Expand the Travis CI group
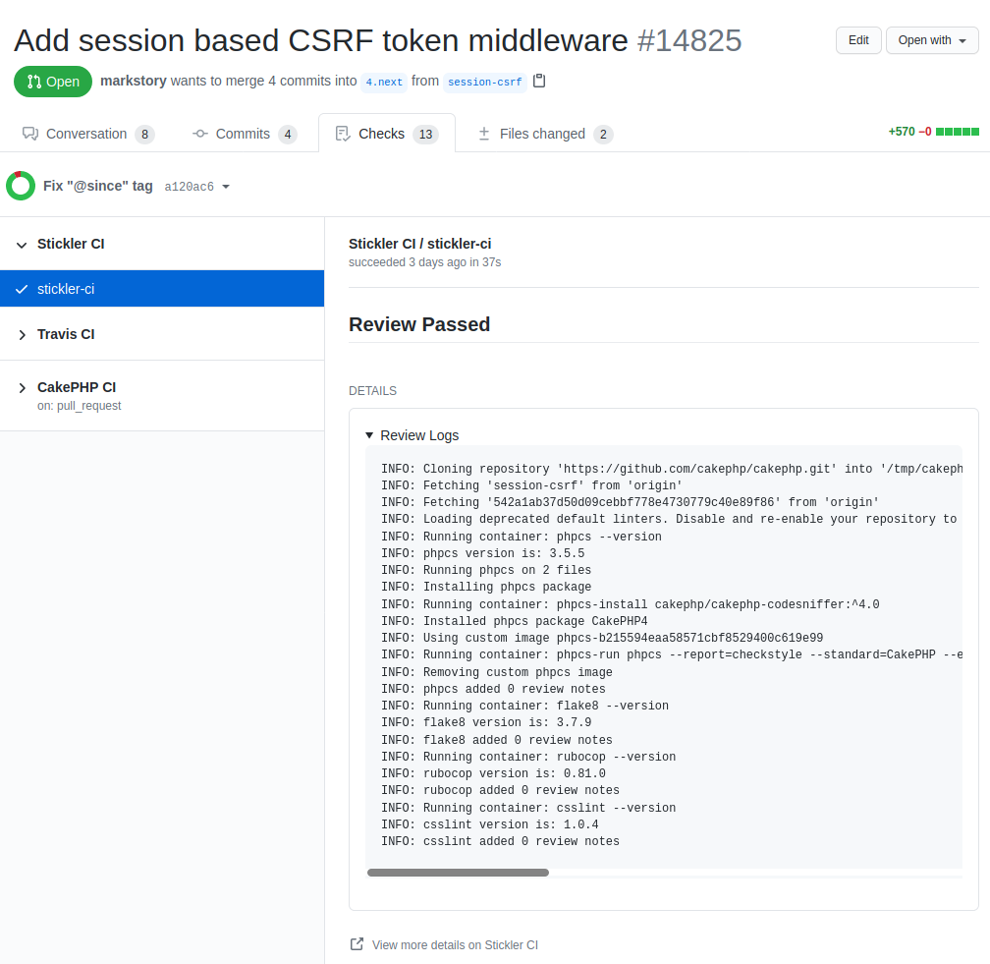 [x=22, y=335]
